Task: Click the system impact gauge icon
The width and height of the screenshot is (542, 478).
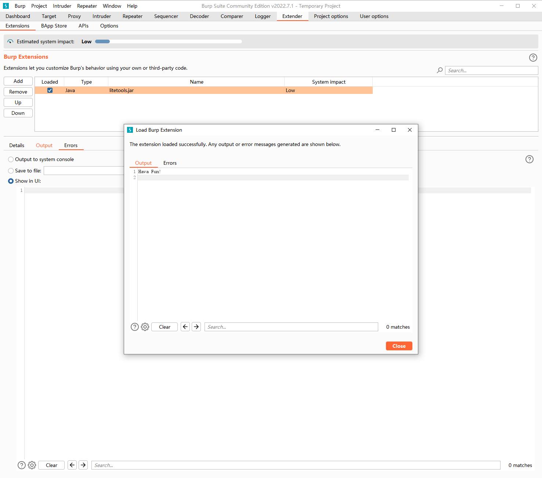Action: 10,41
